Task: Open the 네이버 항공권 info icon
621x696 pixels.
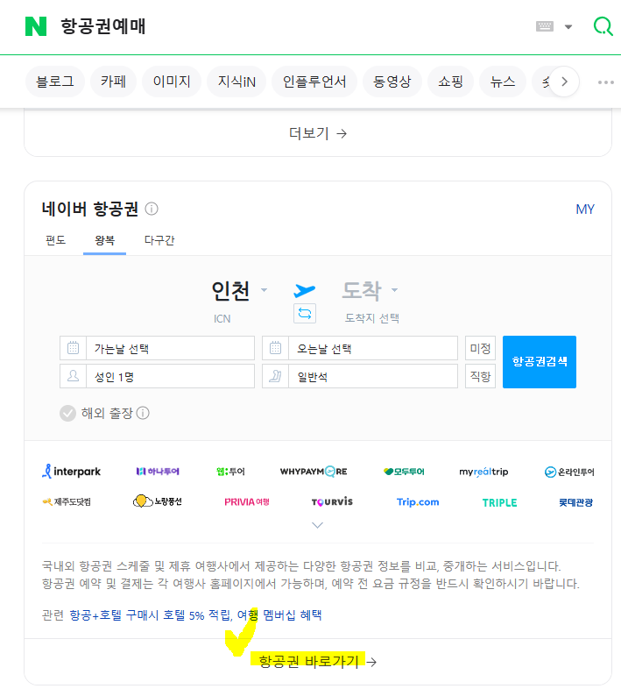Action: (x=152, y=209)
